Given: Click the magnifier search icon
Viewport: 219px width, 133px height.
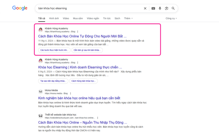Looking at the screenshot, I should click(x=173, y=8).
